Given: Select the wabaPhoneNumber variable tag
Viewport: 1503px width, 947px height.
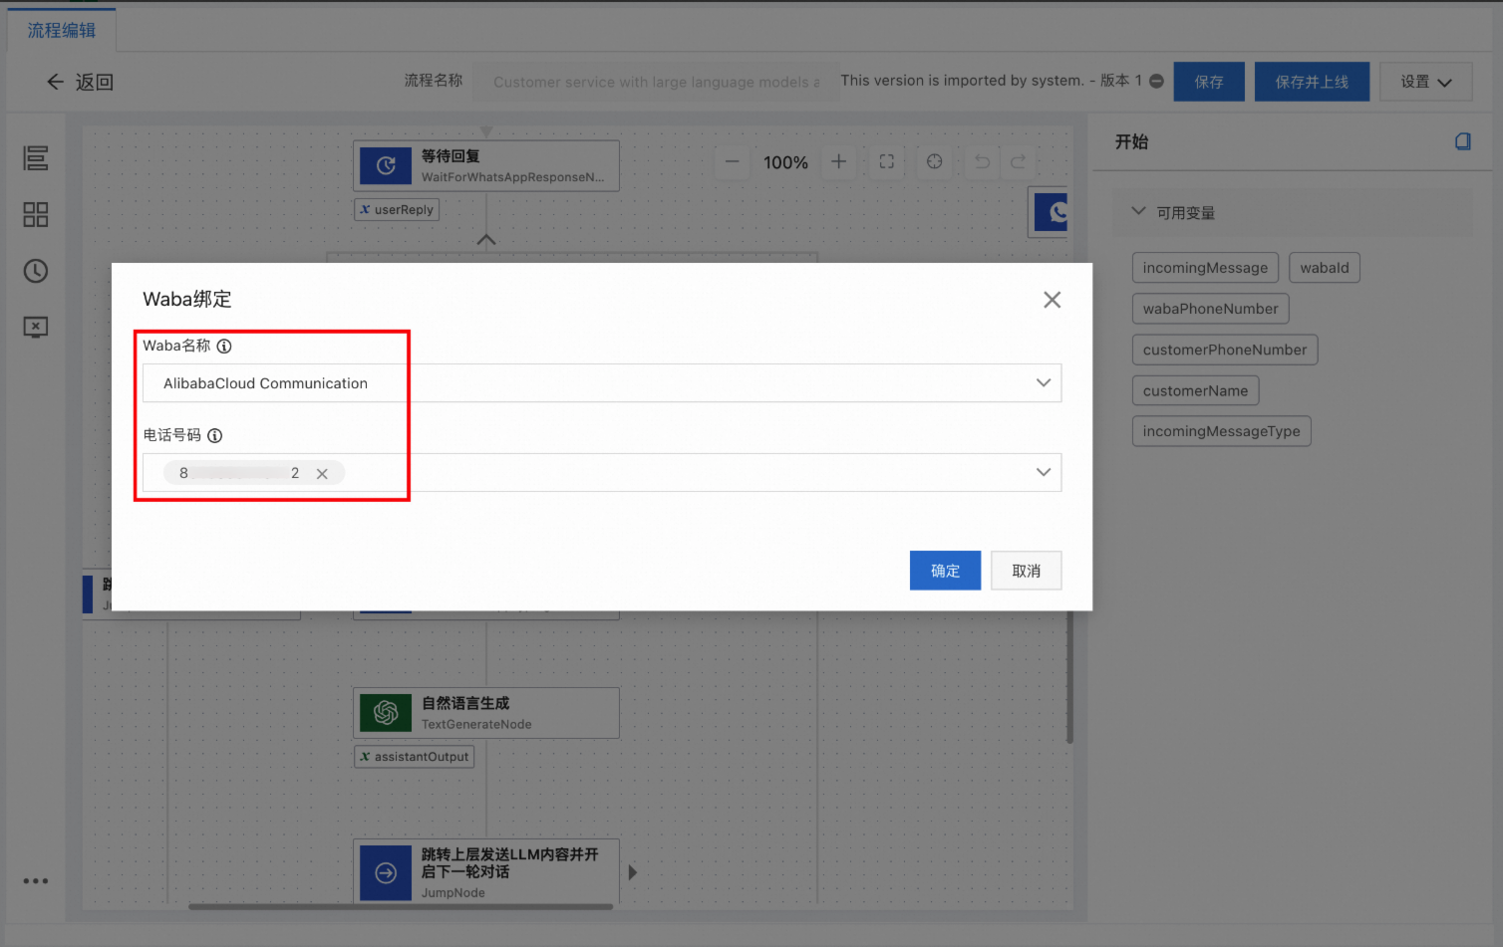Looking at the screenshot, I should click(1211, 309).
